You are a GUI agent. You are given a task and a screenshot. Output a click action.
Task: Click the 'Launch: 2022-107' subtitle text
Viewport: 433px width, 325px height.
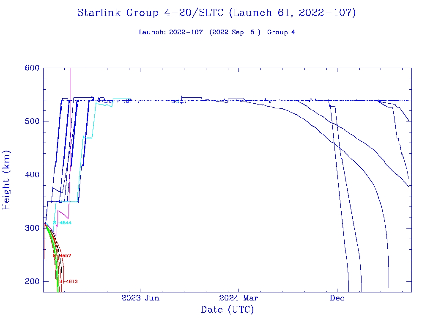[171, 32]
